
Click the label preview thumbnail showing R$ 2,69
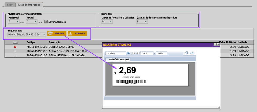click(150, 75)
